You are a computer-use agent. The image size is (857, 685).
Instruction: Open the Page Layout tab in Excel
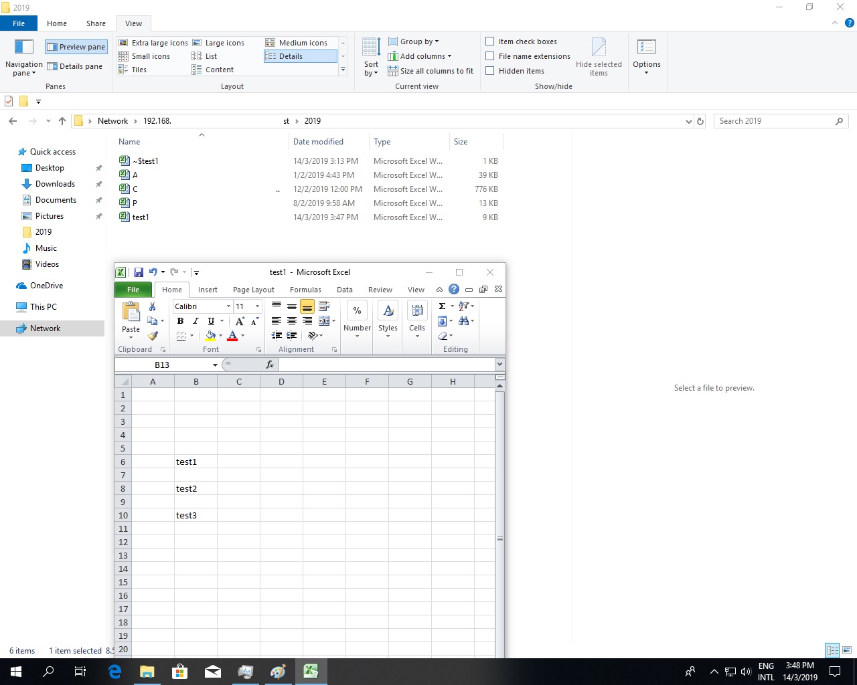pos(254,290)
